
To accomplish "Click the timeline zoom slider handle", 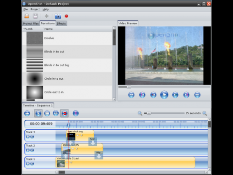I will tap(149, 113).
